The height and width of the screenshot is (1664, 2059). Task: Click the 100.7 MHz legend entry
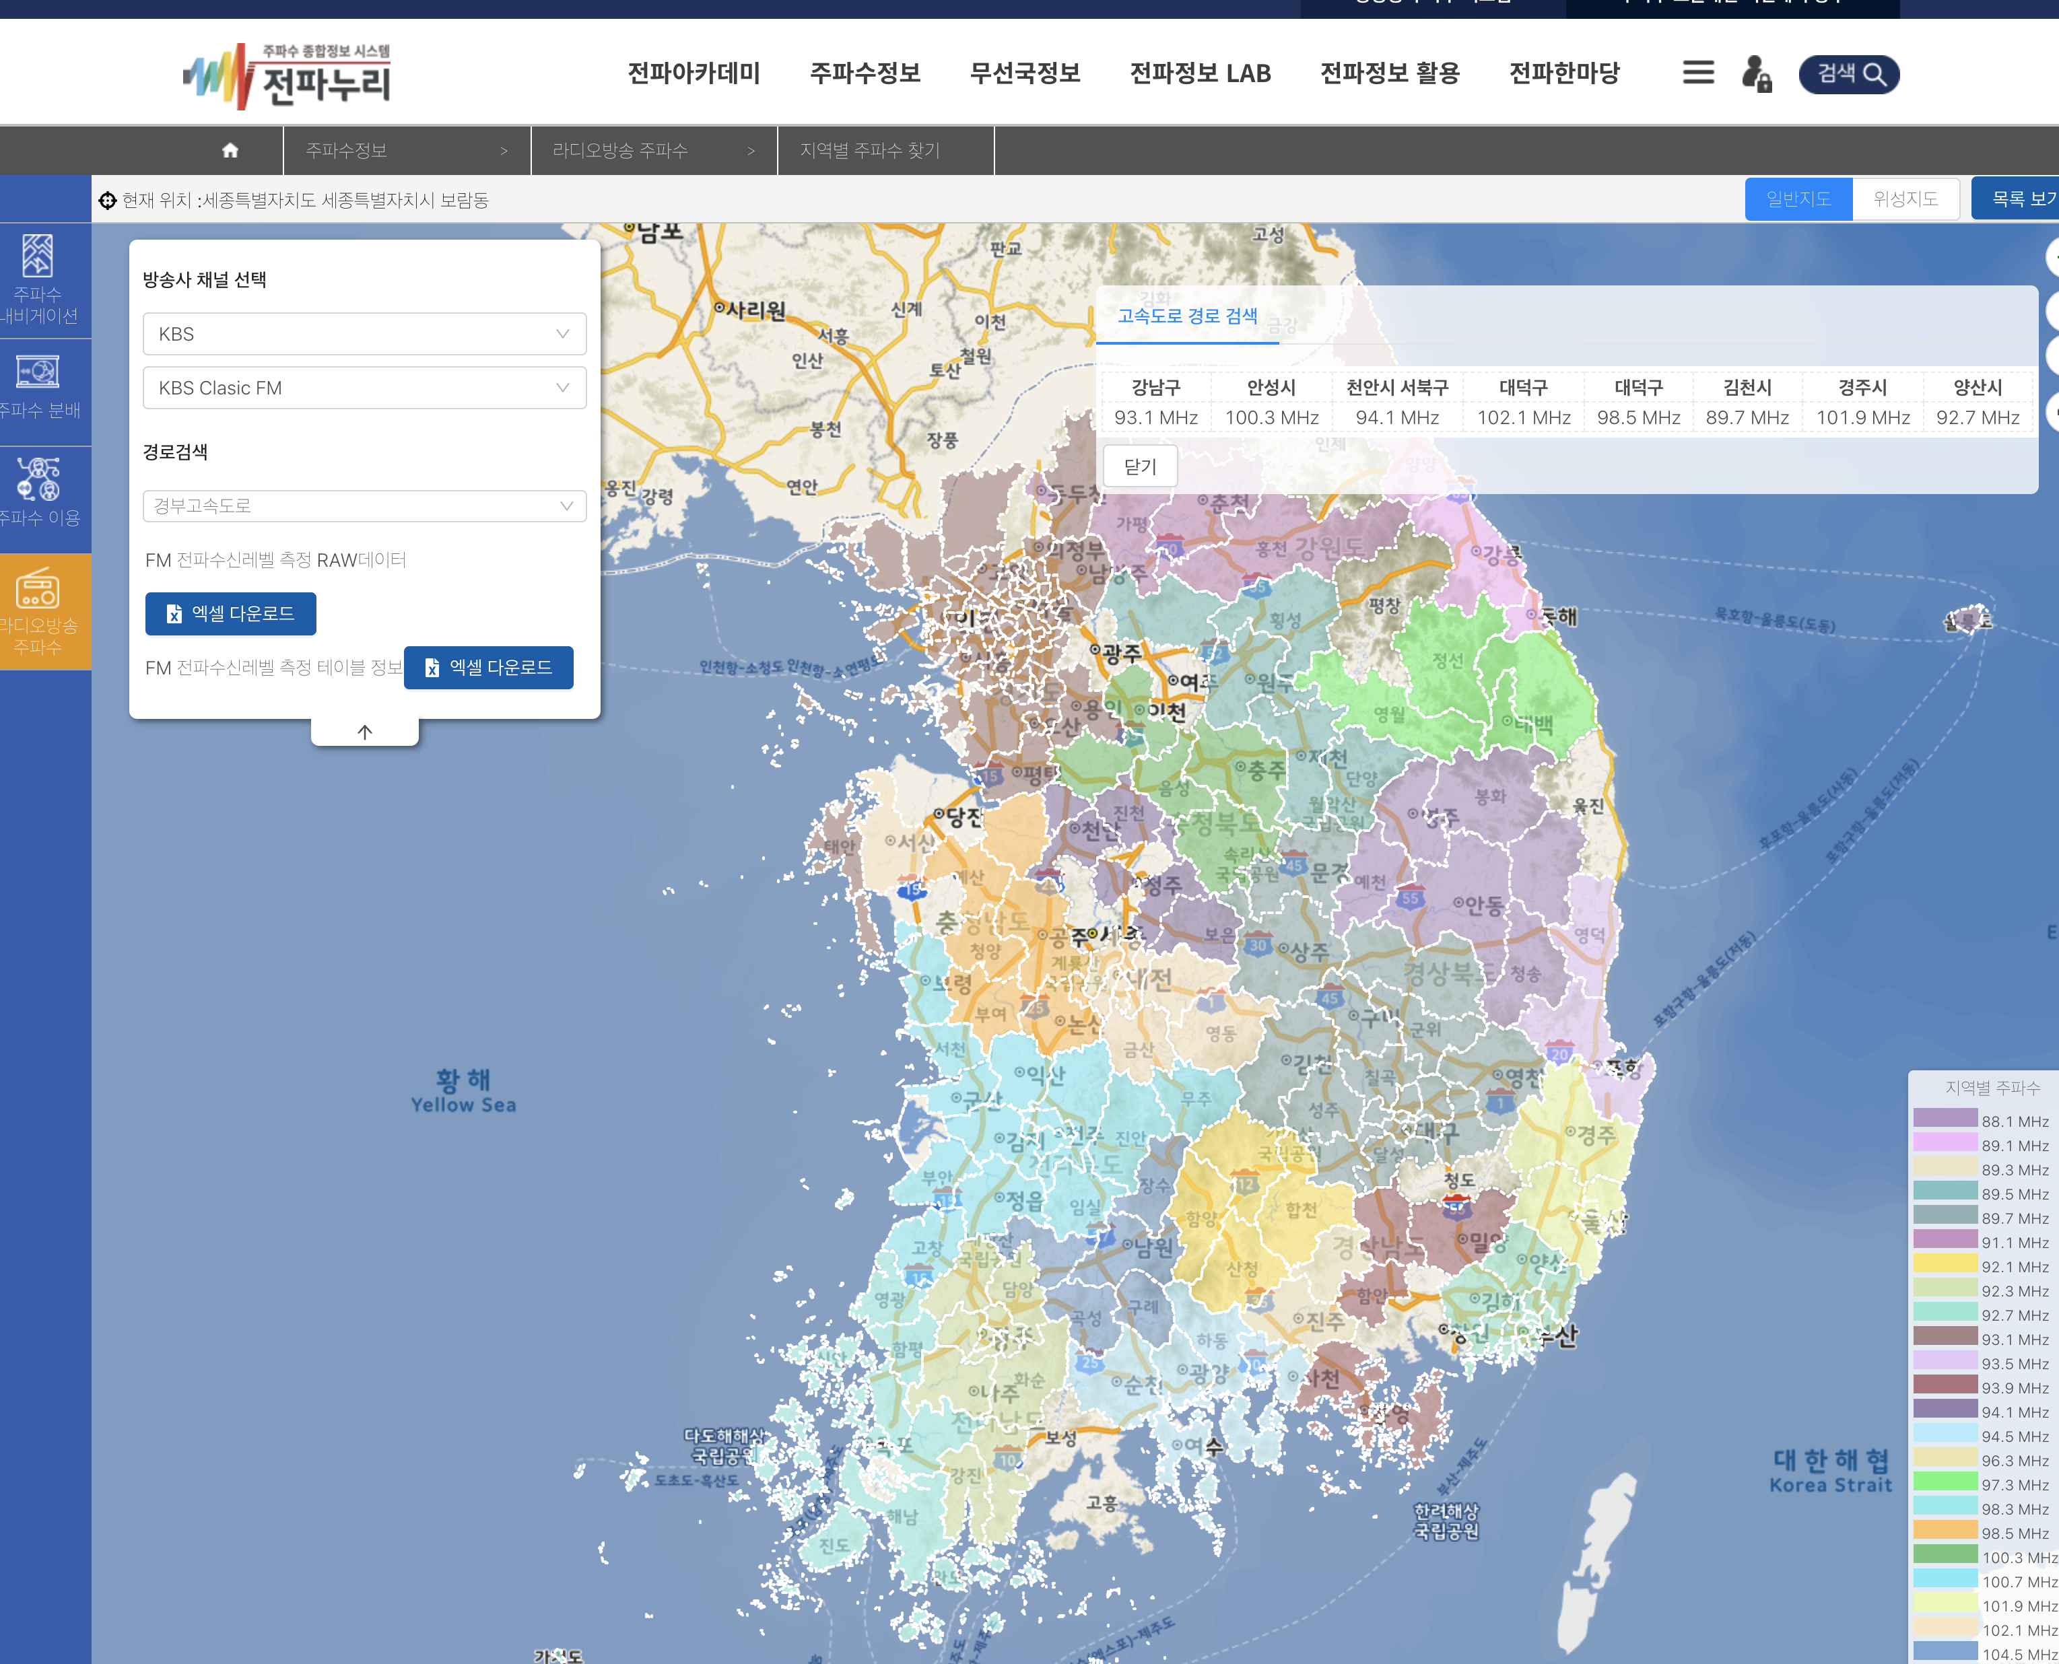click(1985, 1580)
